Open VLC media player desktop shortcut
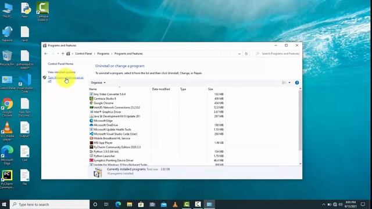The image size is (372, 209). pos(7,132)
